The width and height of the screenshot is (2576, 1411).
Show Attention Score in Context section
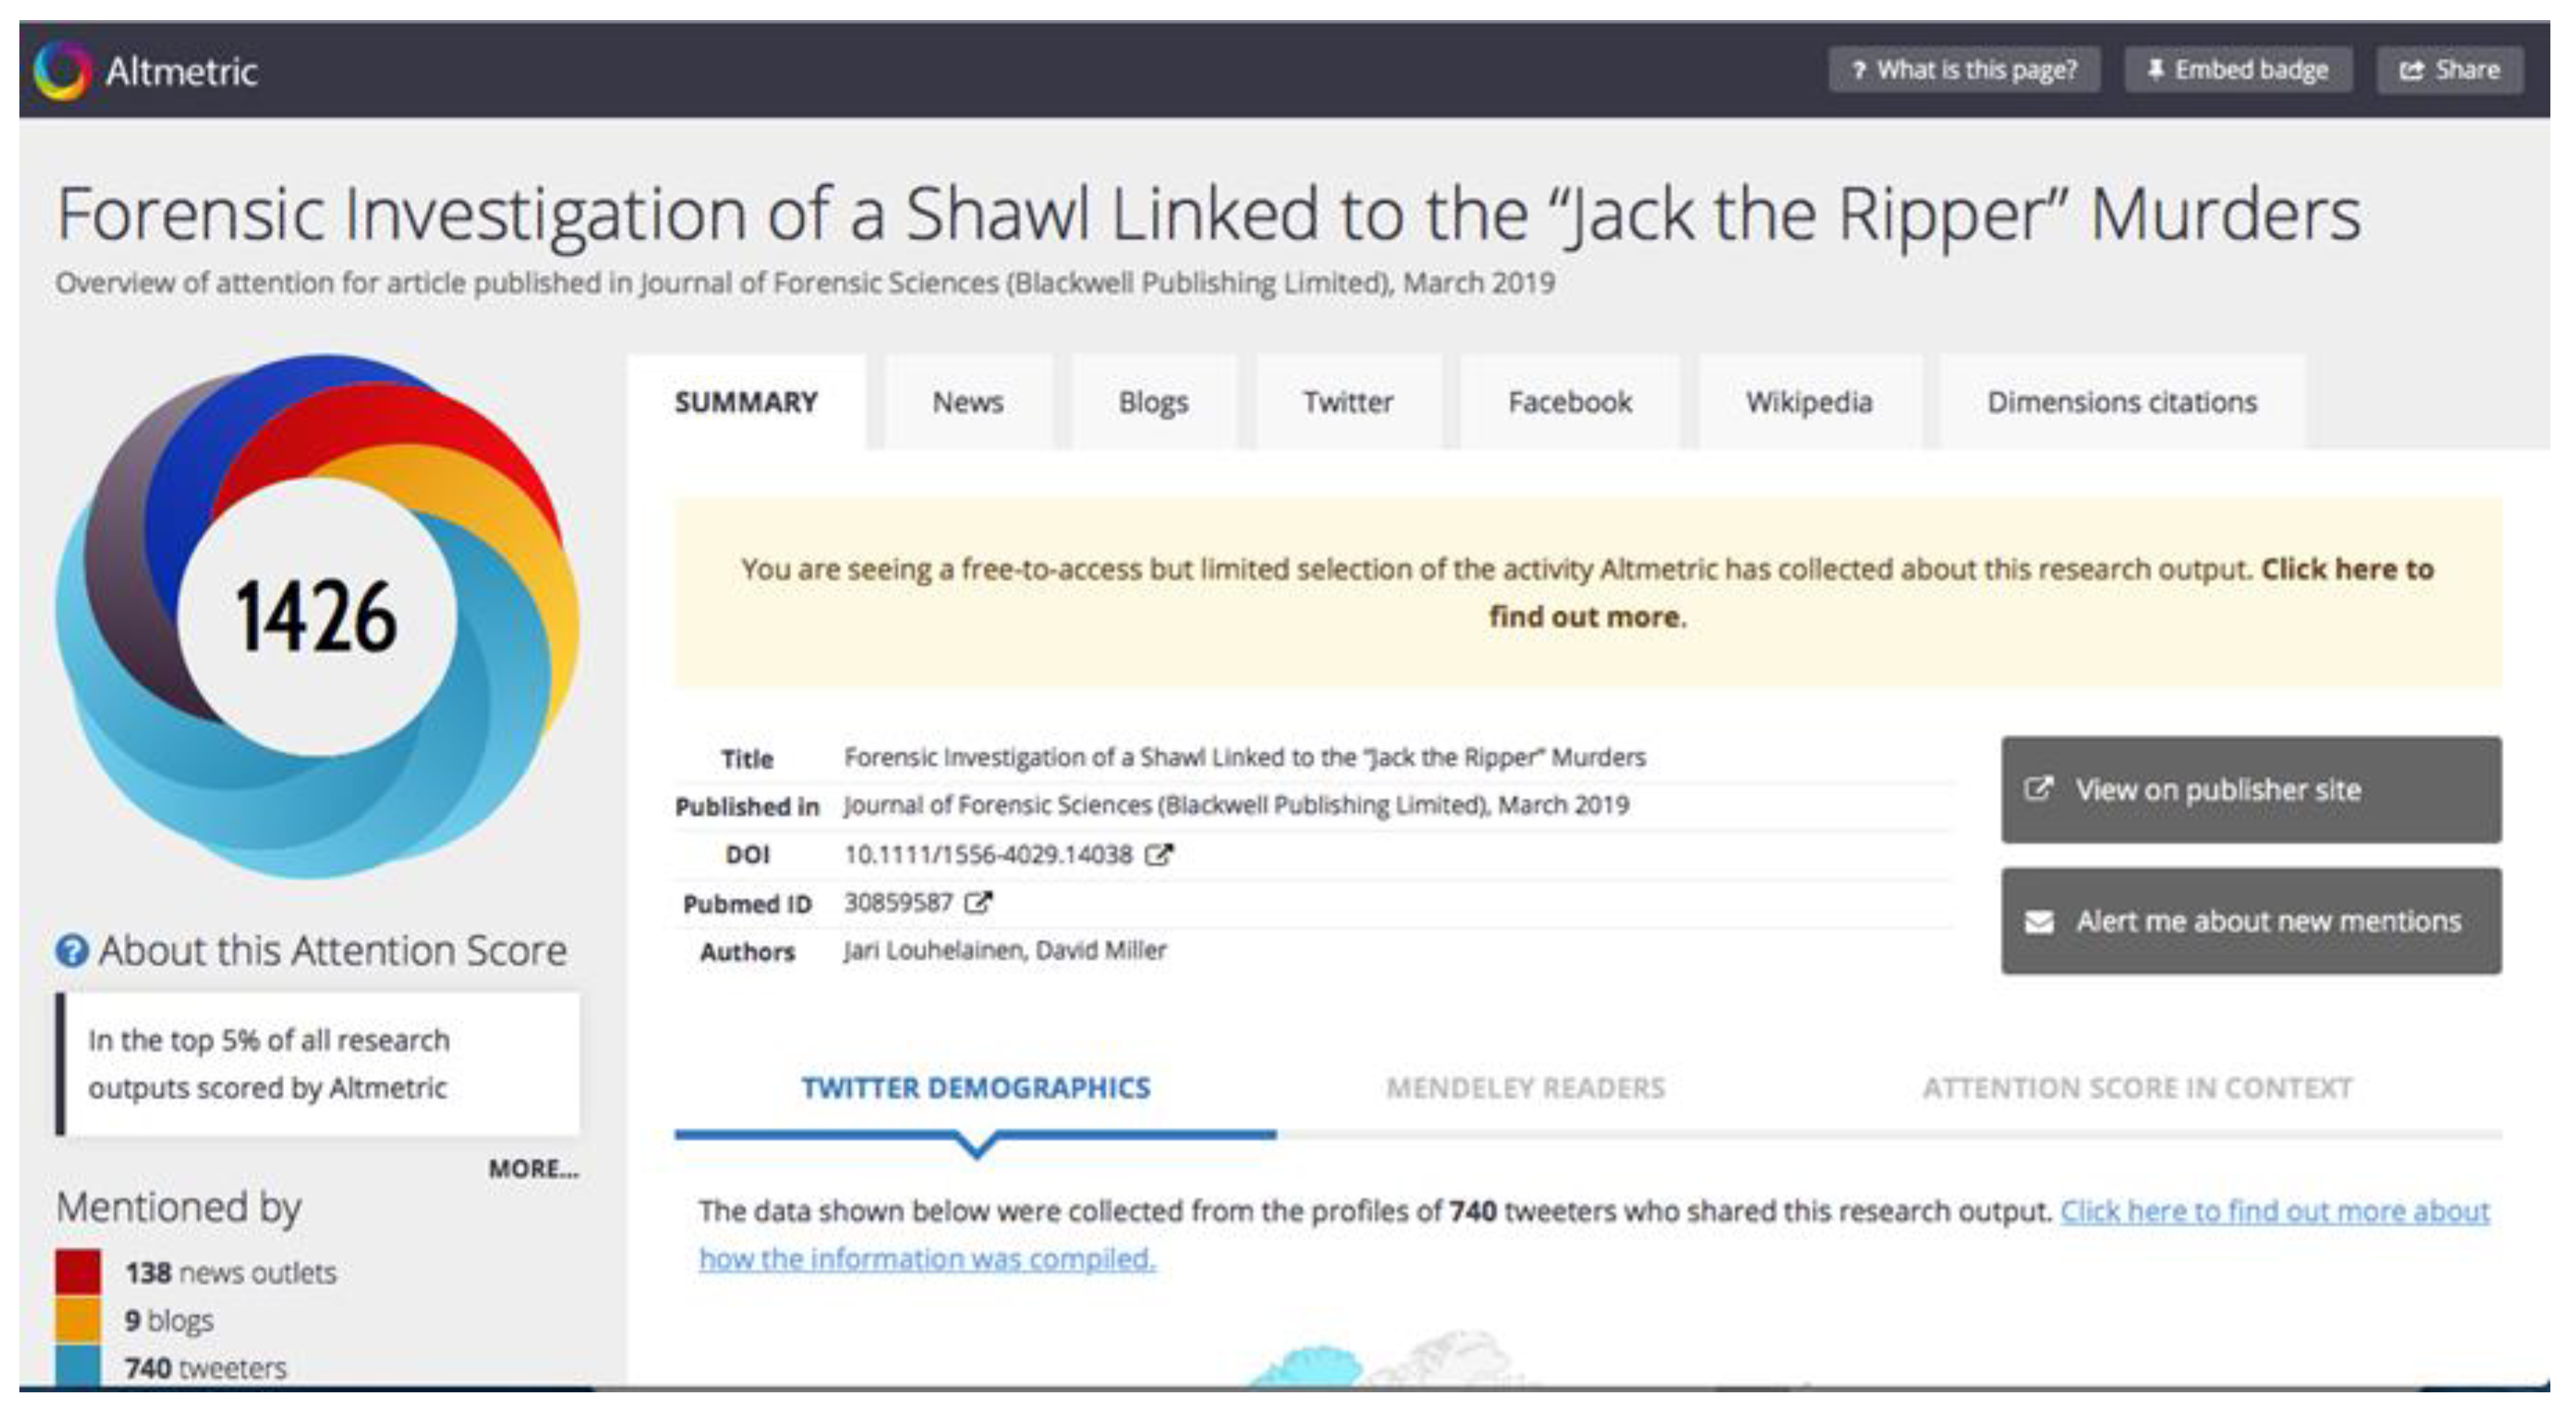coord(2137,1088)
